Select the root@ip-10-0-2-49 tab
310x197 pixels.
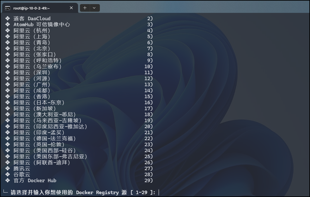point(40,8)
